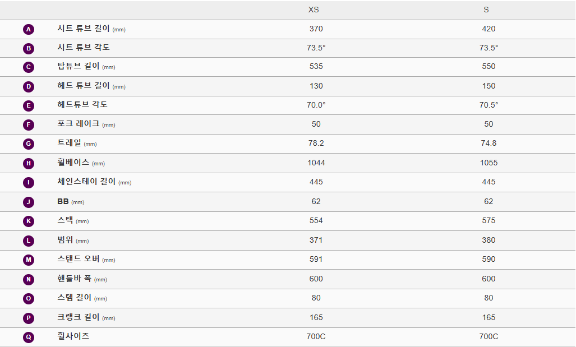Click the Q badge beside 휠사이즈
This screenshot has height=347, width=576.
(29, 337)
